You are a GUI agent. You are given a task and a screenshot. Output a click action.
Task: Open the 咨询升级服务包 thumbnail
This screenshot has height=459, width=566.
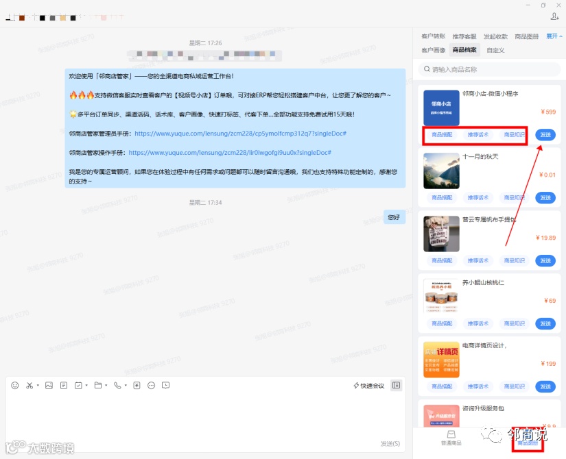point(441,416)
